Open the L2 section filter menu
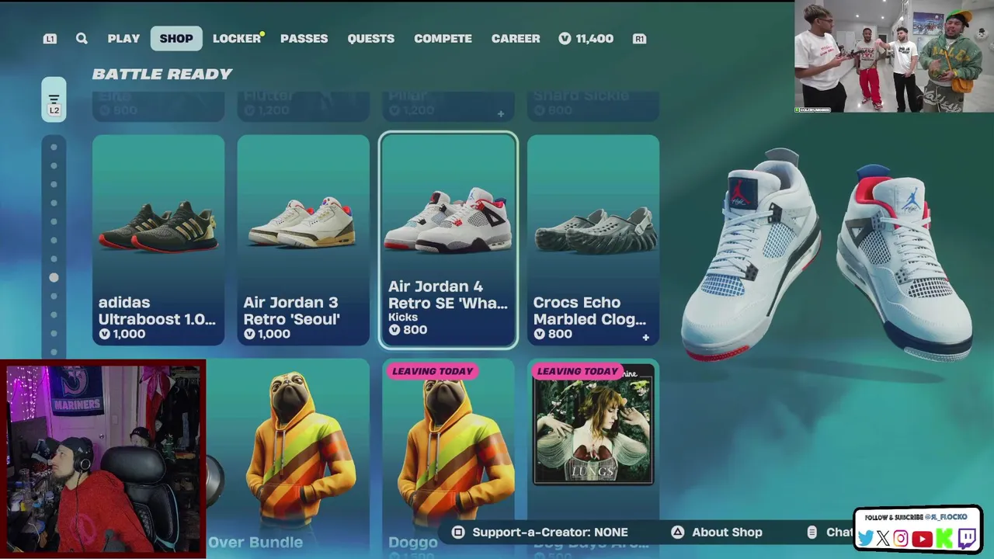This screenshot has width=994, height=559. pos(54,99)
